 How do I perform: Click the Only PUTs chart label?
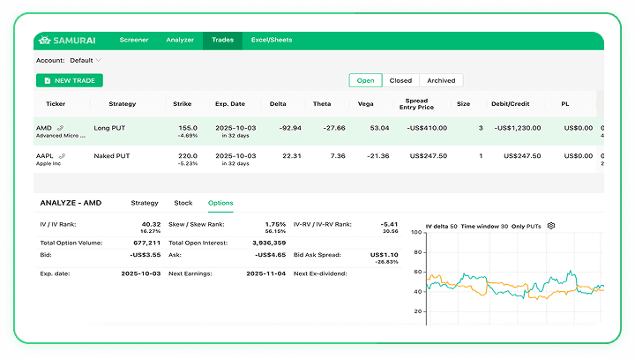[526, 227]
